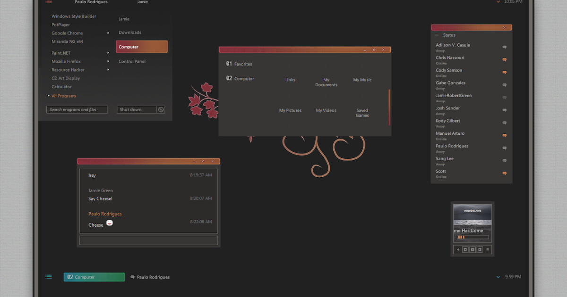This screenshot has height=297, width=567.
Task: Select 02 Computer in explorer sidebar
Action: click(x=240, y=78)
